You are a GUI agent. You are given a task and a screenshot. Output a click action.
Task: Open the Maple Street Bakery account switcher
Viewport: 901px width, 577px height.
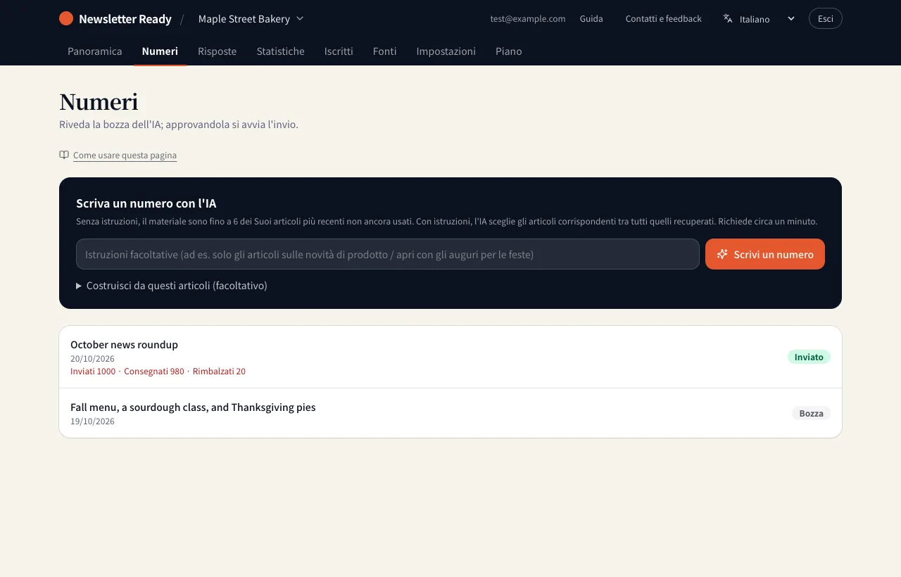coord(251,18)
